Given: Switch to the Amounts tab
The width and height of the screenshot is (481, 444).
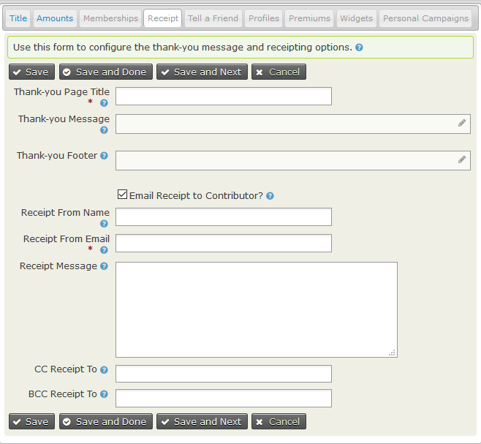Looking at the screenshot, I should click(x=55, y=18).
